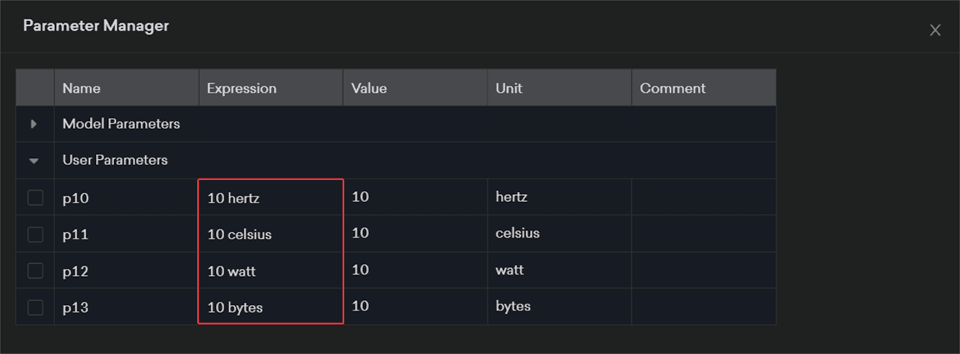Close the Parameter Manager dialog
Image resolution: width=960 pixels, height=354 pixels.
934,30
